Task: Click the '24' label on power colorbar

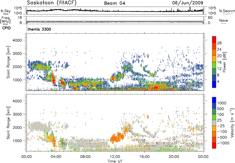Action: click(x=219, y=49)
